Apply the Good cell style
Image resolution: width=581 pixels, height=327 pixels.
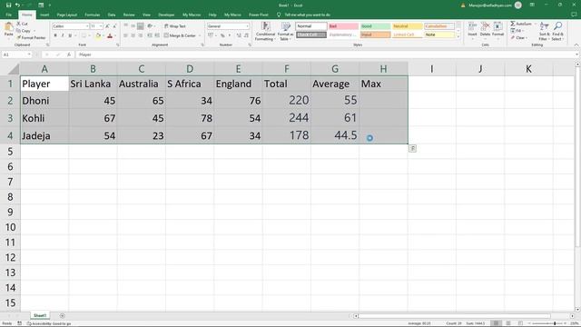pyautogui.click(x=375, y=26)
